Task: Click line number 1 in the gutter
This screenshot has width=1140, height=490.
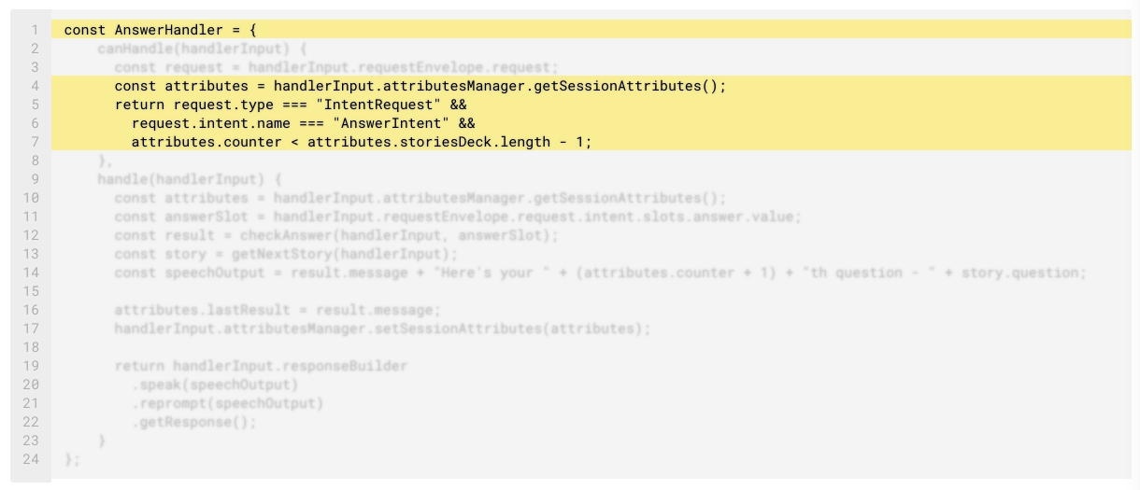Action: click(x=34, y=30)
